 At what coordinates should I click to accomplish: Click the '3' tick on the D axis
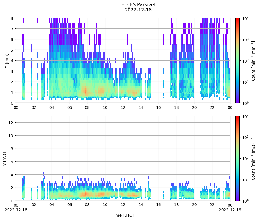point(12,71)
